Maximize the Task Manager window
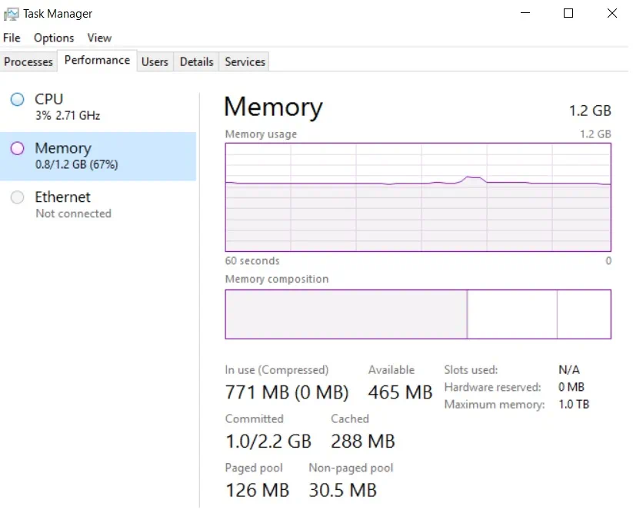Image resolution: width=633 pixels, height=516 pixels. pyautogui.click(x=568, y=13)
